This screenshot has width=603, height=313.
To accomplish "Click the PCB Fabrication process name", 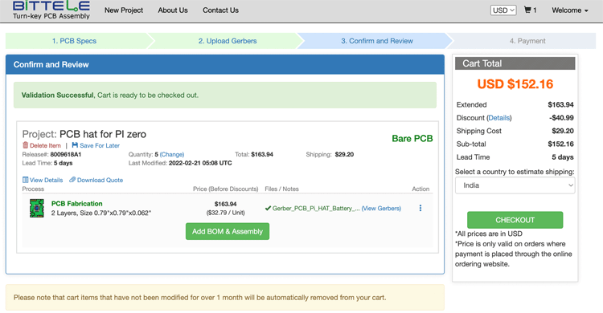I will [77, 204].
